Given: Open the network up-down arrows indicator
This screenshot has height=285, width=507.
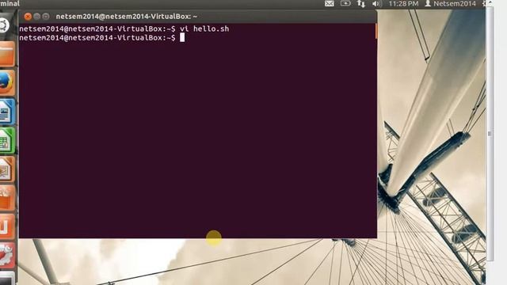Looking at the screenshot, I should (361, 4).
